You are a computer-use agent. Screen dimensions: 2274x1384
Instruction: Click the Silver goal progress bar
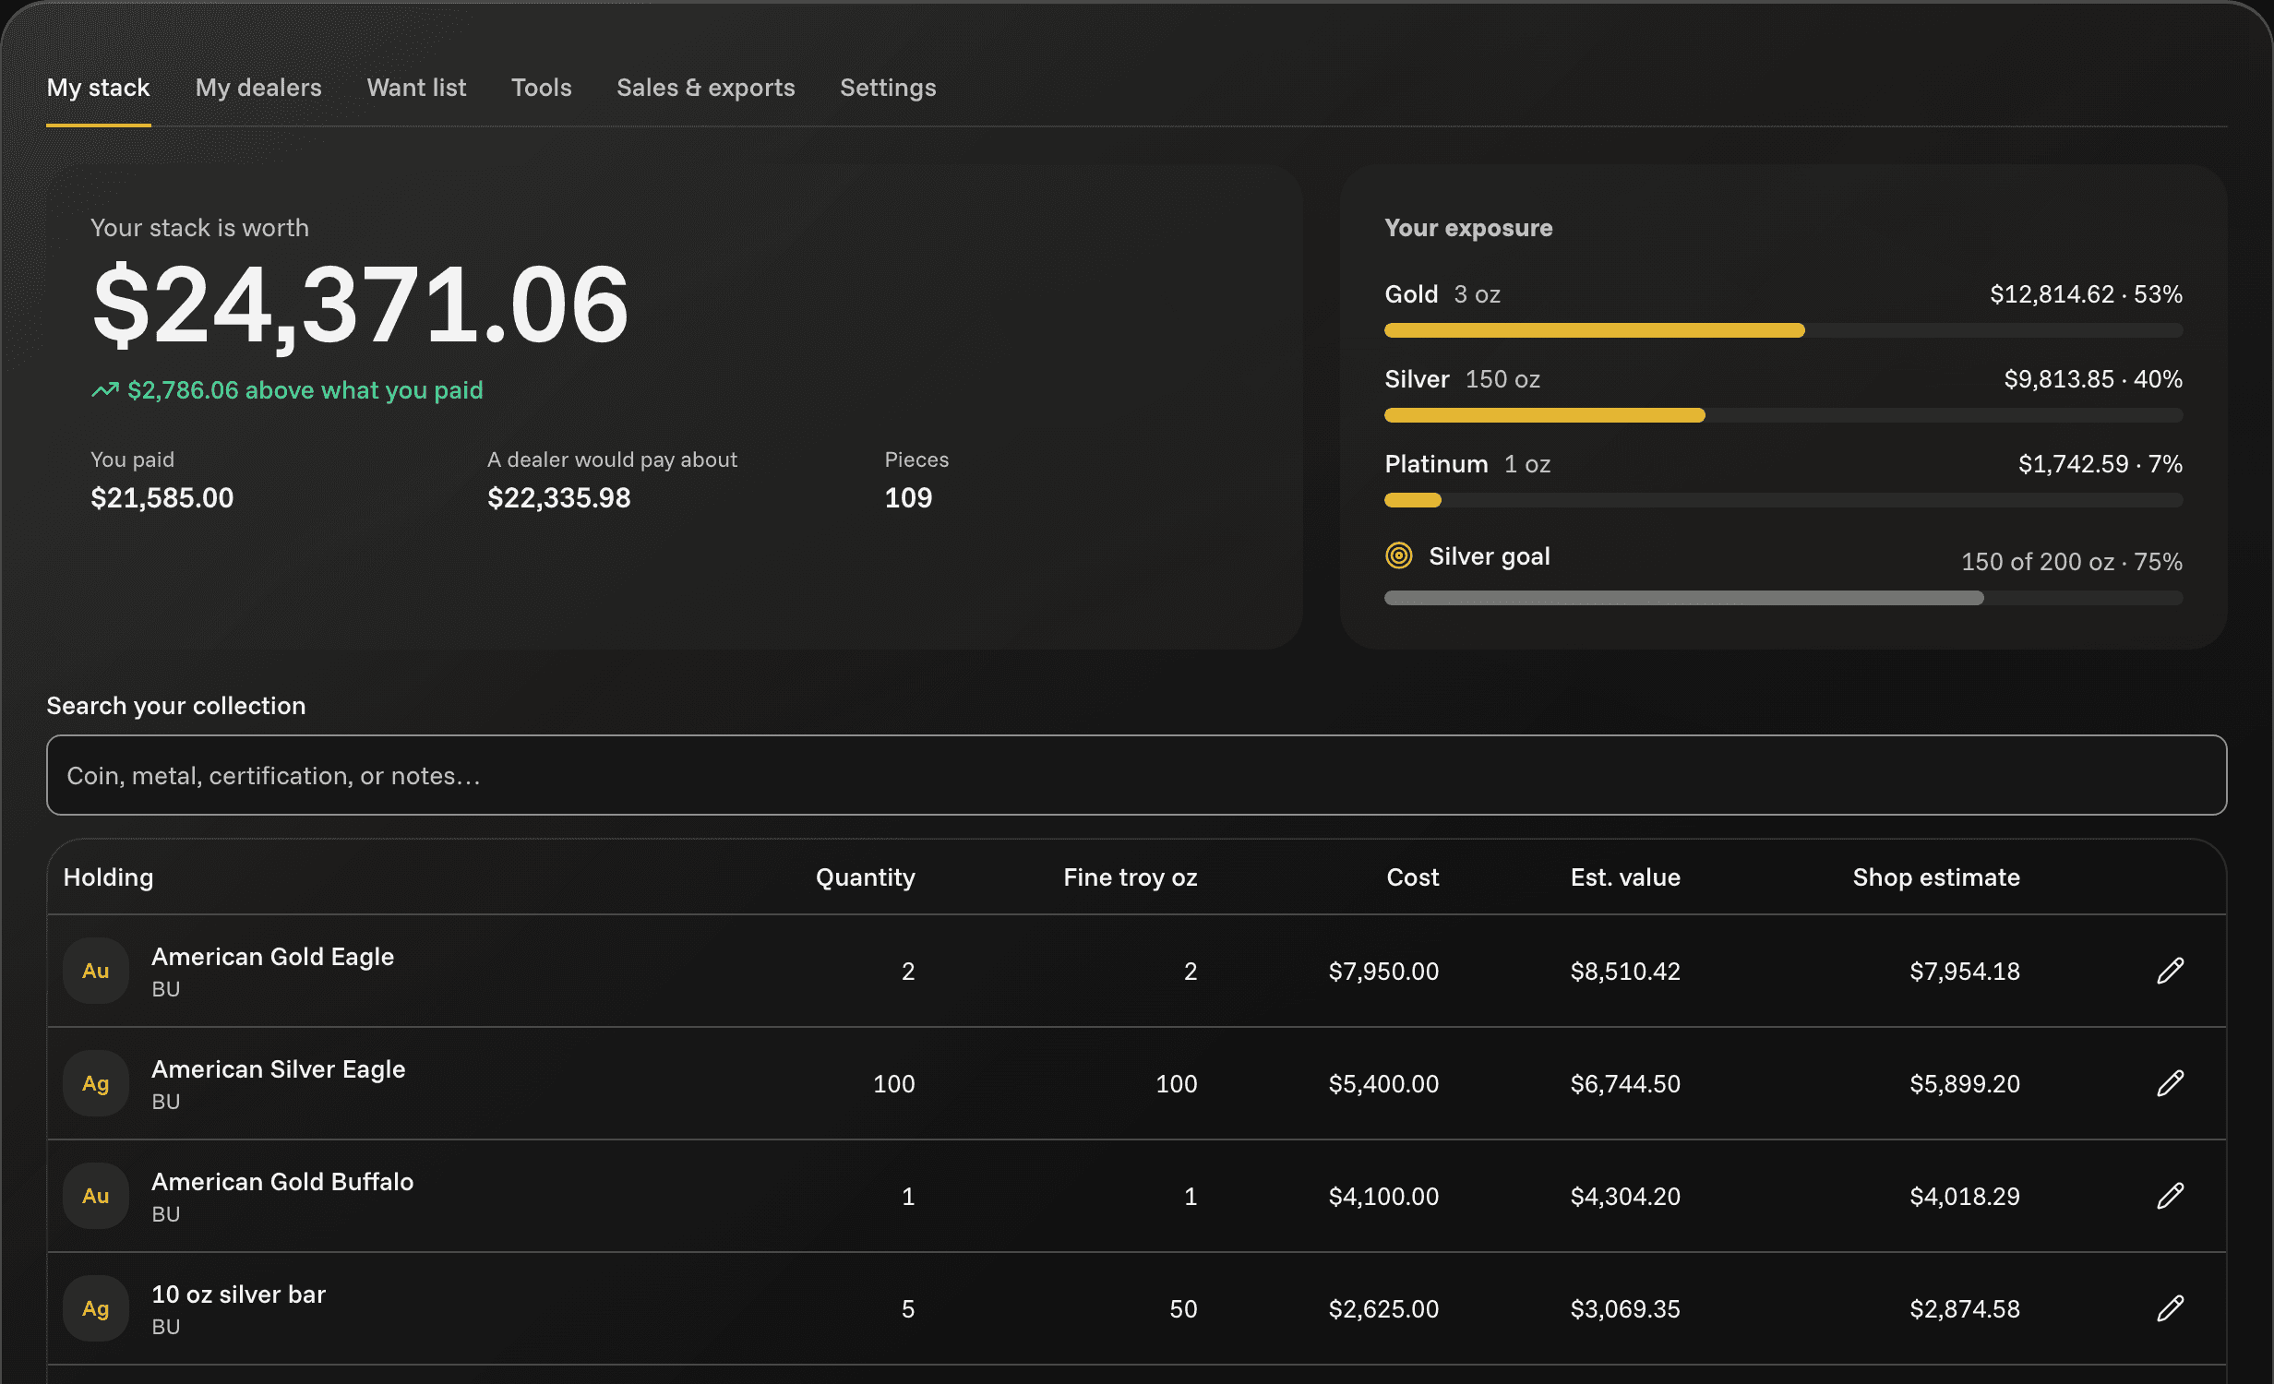[1783, 598]
